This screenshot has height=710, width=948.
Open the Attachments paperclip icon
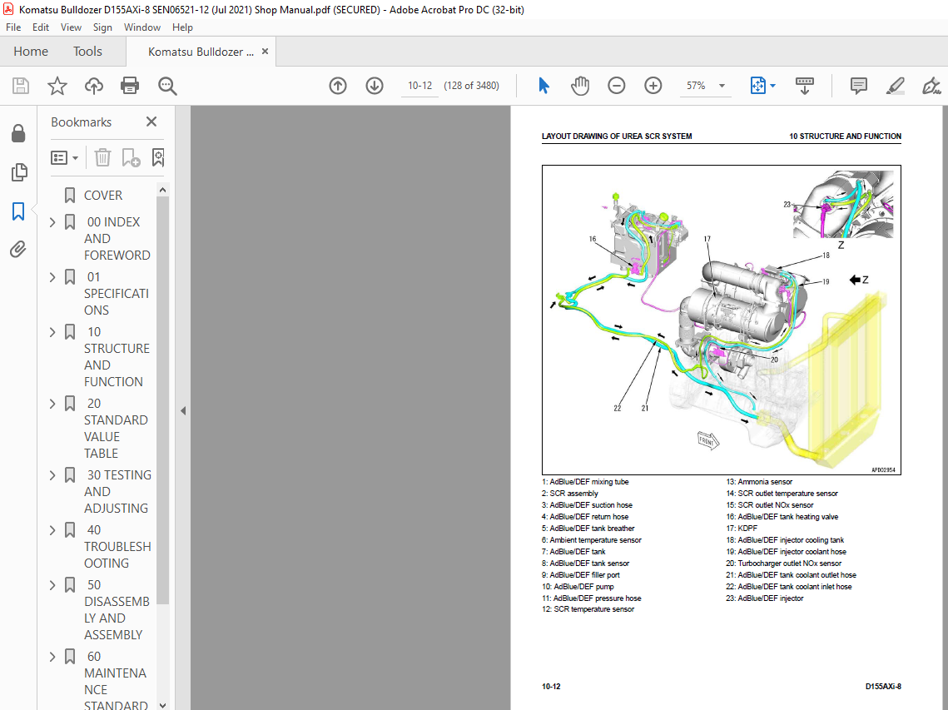tap(19, 249)
